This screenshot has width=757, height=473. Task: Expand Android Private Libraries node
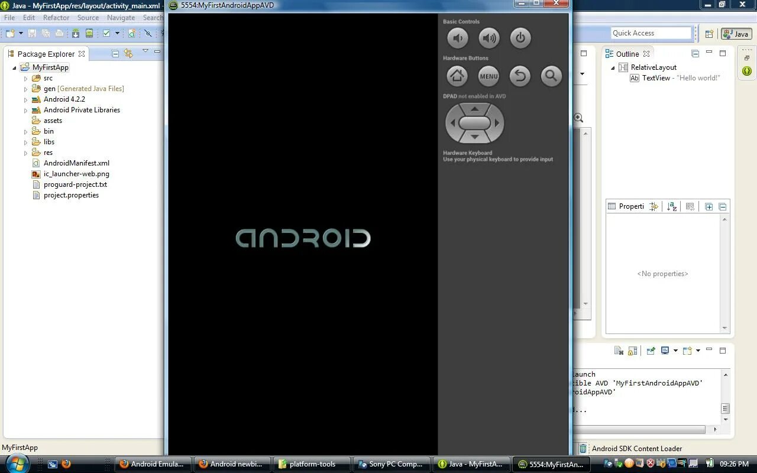point(25,110)
